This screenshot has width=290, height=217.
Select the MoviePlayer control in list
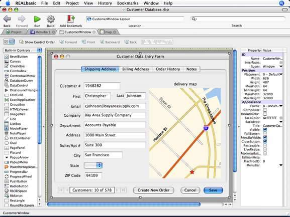click(x=19, y=128)
